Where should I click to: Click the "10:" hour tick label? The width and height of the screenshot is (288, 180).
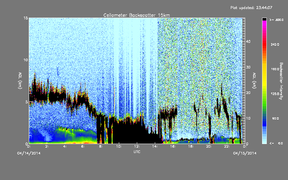click(119, 147)
